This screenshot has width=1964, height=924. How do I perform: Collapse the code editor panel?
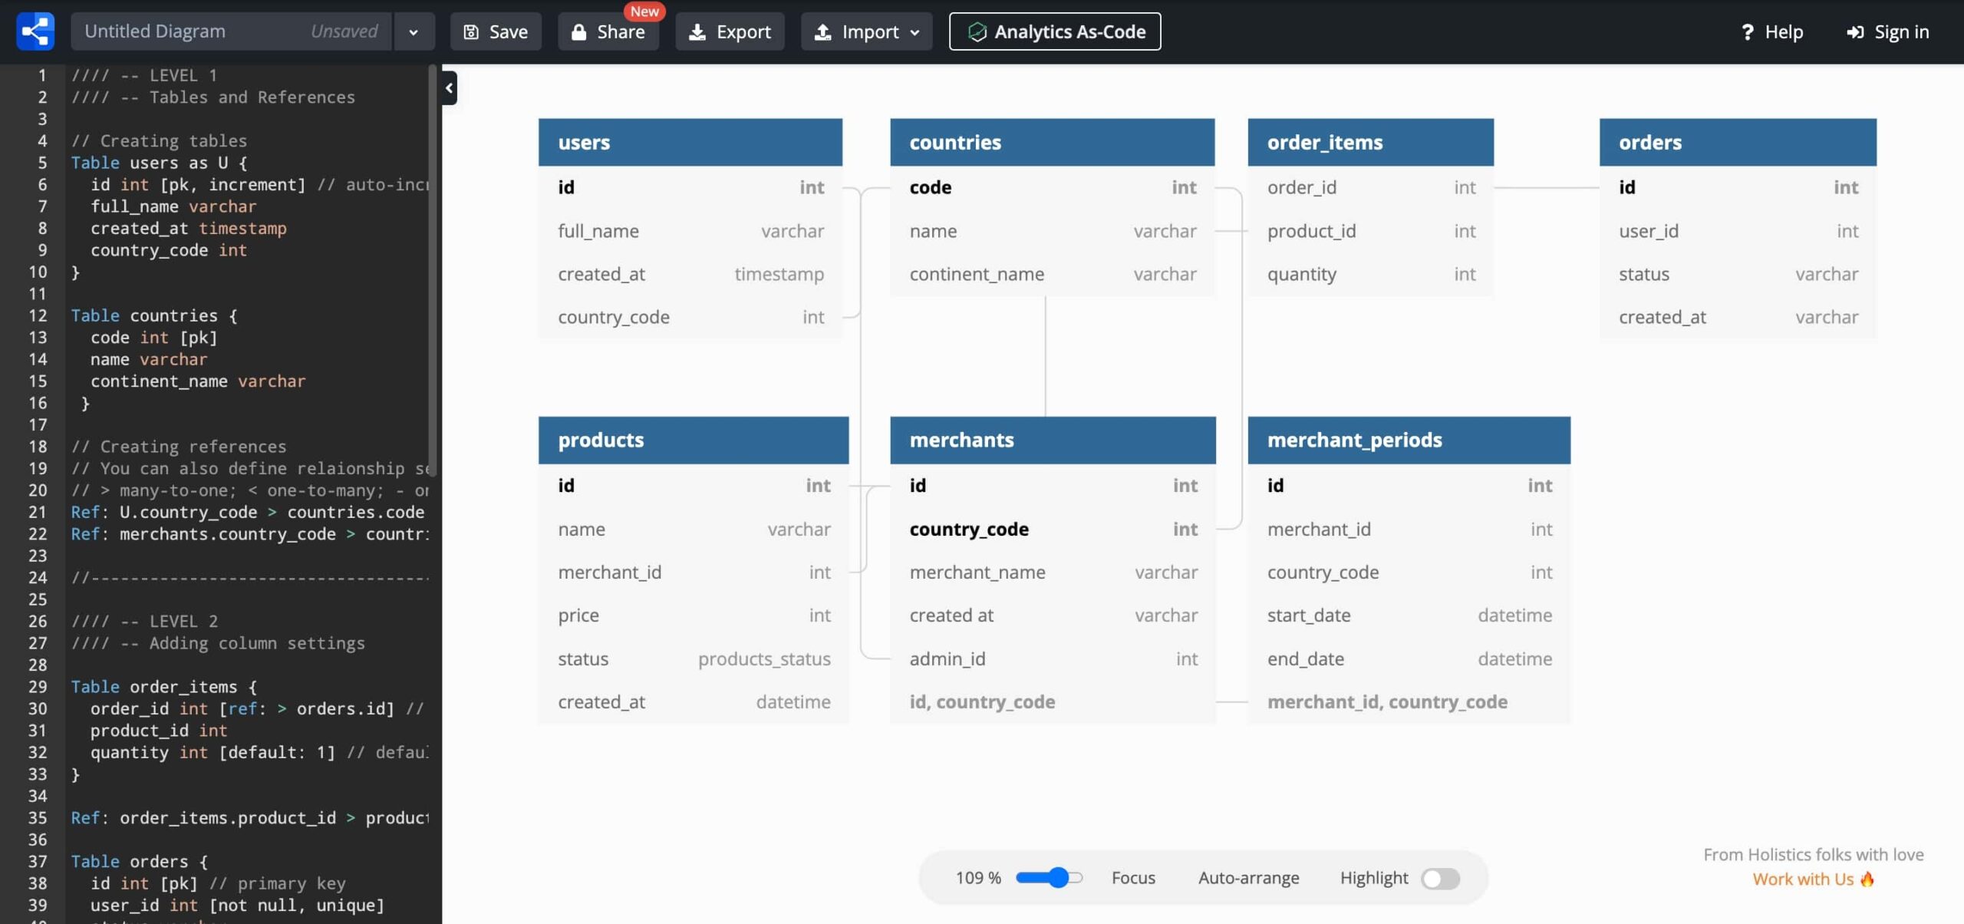pyautogui.click(x=450, y=88)
